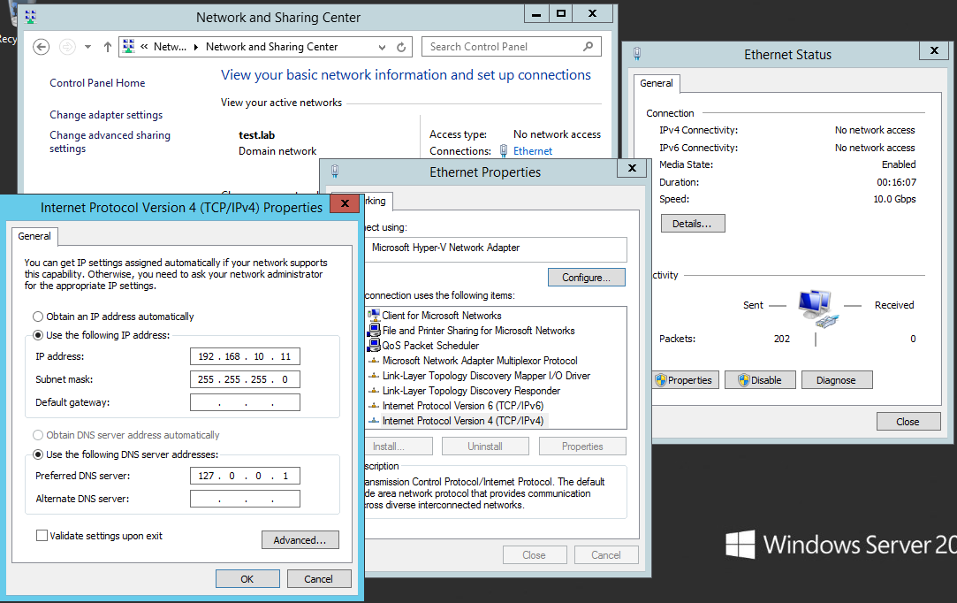This screenshot has height=603, width=957.
Task: Click the Refresh icon in the address bar
Action: tap(401, 47)
